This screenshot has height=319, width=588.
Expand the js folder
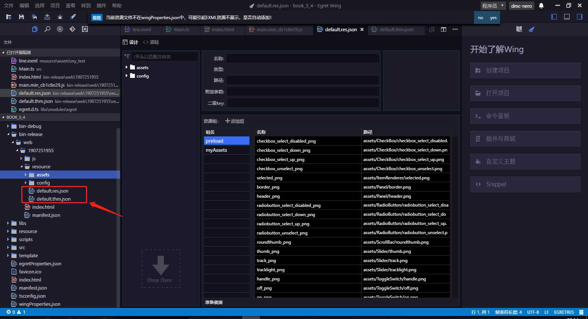click(x=21, y=158)
